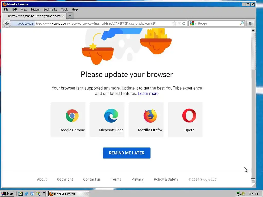
Task: Click the 2024 Google LLC copyright text
Action: [202, 179]
